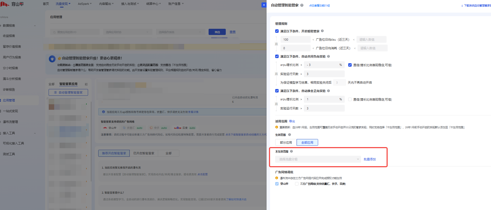Screen dimensions: 491x210
Task: Click the 导出 link beside 适用范围
Action: pyautogui.click(x=292, y=121)
